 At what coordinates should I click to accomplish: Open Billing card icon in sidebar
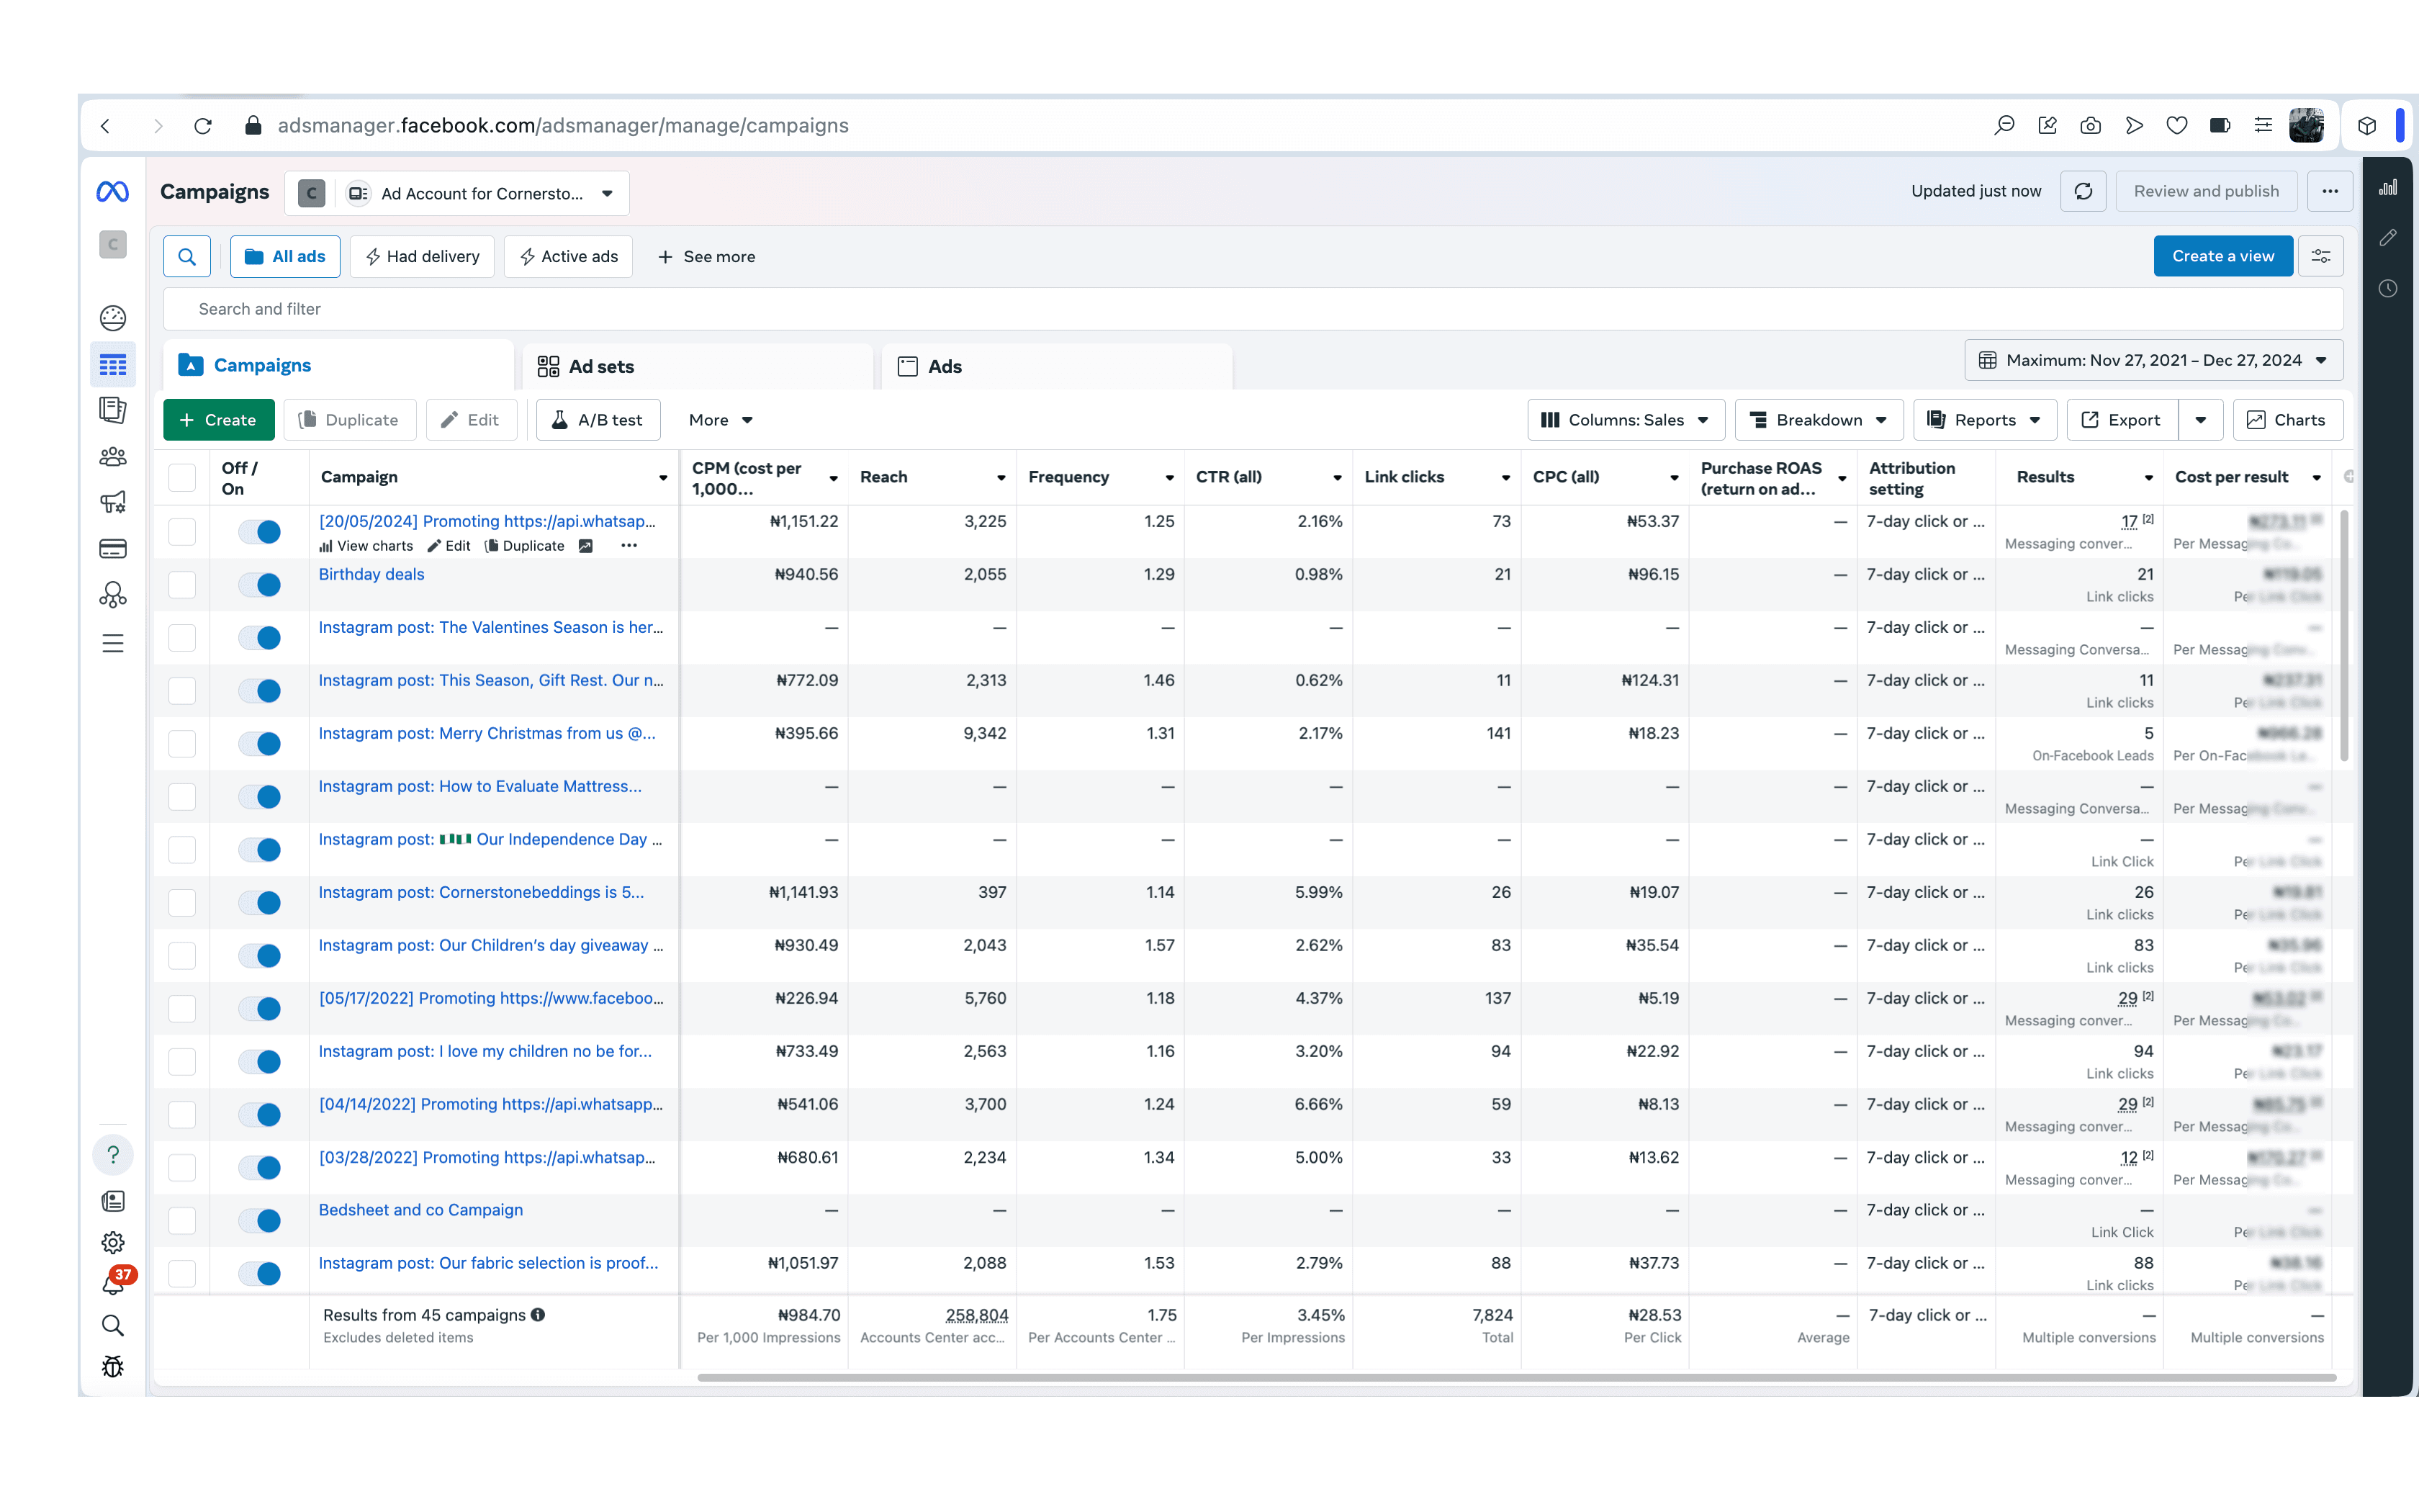pos(113,548)
